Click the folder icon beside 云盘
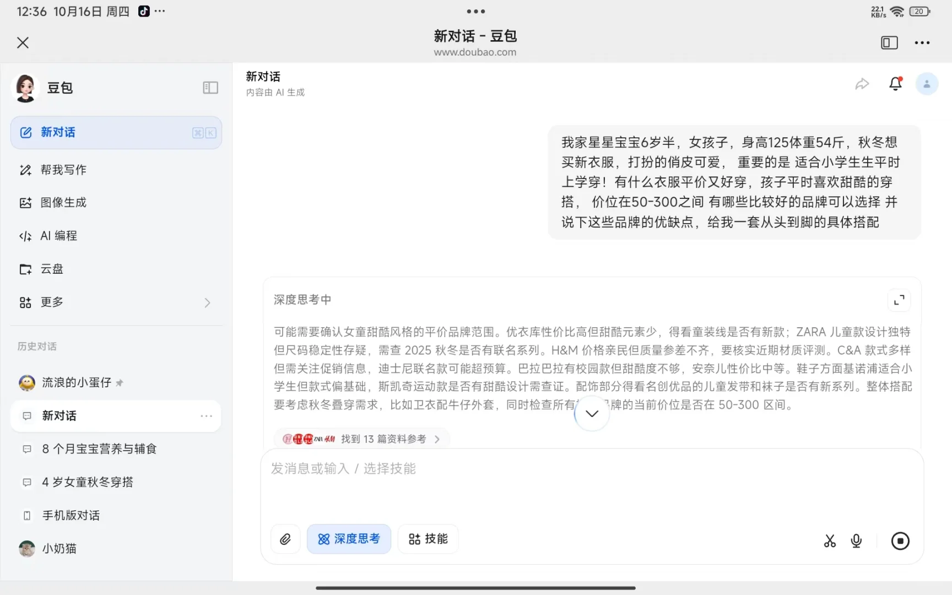 (x=25, y=269)
